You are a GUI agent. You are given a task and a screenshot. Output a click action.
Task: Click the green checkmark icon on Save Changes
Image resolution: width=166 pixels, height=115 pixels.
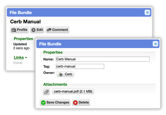43,102
